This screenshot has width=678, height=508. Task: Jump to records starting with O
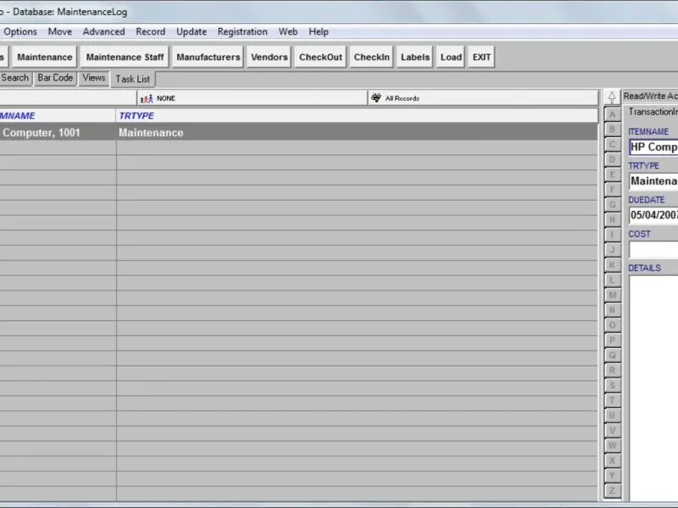point(612,325)
